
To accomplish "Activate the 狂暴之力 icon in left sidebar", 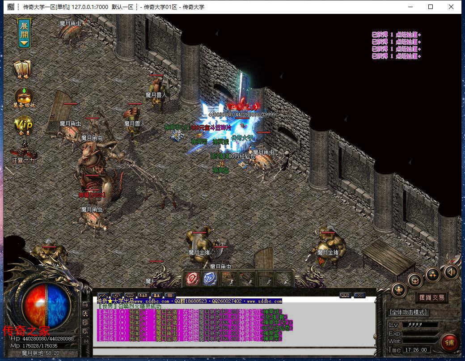I will tap(23, 151).
